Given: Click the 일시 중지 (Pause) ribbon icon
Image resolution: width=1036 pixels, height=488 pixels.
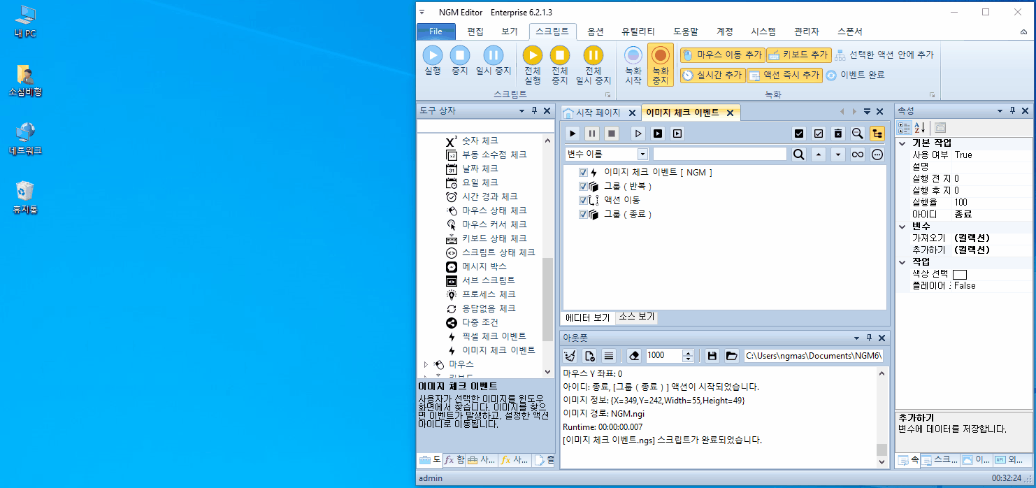Looking at the screenshot, I should click(x=494, y=55).
